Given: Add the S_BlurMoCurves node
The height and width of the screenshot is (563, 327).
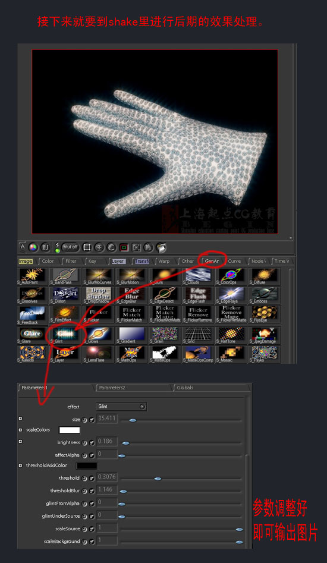Looking at the screenshot, I should (x=98, y=276).
